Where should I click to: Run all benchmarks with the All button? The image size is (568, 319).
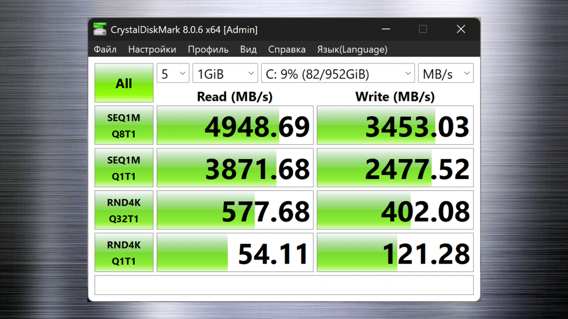pyautogui.click(x=124, y=83)
